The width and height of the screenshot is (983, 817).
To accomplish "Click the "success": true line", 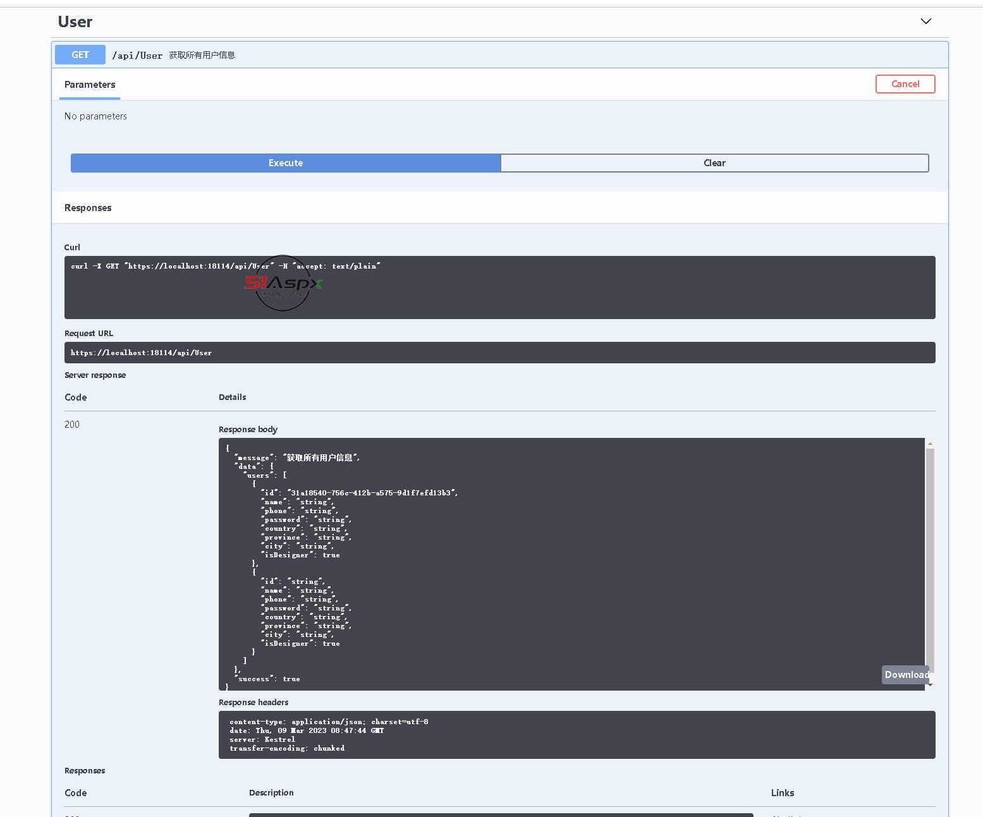I will click(x=267, y=679).
